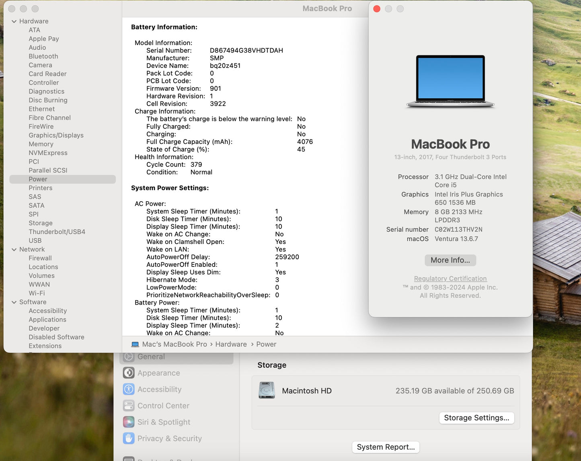Collapse the Software section
The height and width of the screenshot is (461, 581).
(x=14, y=302)
